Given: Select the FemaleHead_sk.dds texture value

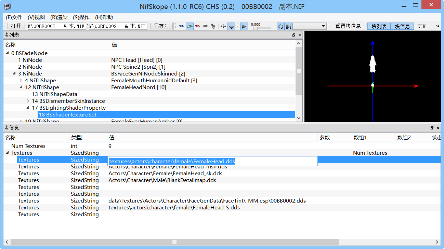Looking at the screenshot, I should pos(165,174).
